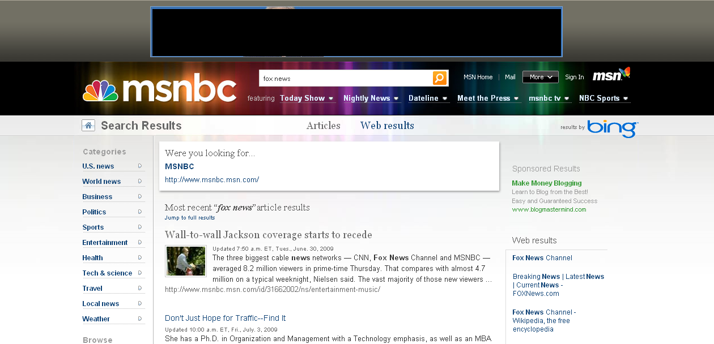Viewport: 714px width, 344px height.
Task: Switch to the Articles tab
Action: pyautogui.click(x=324, y=126)
